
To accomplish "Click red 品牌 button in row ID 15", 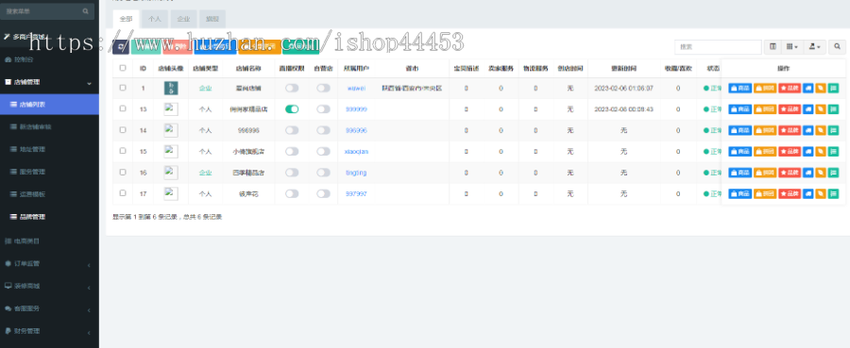I will tap(790, 152).
